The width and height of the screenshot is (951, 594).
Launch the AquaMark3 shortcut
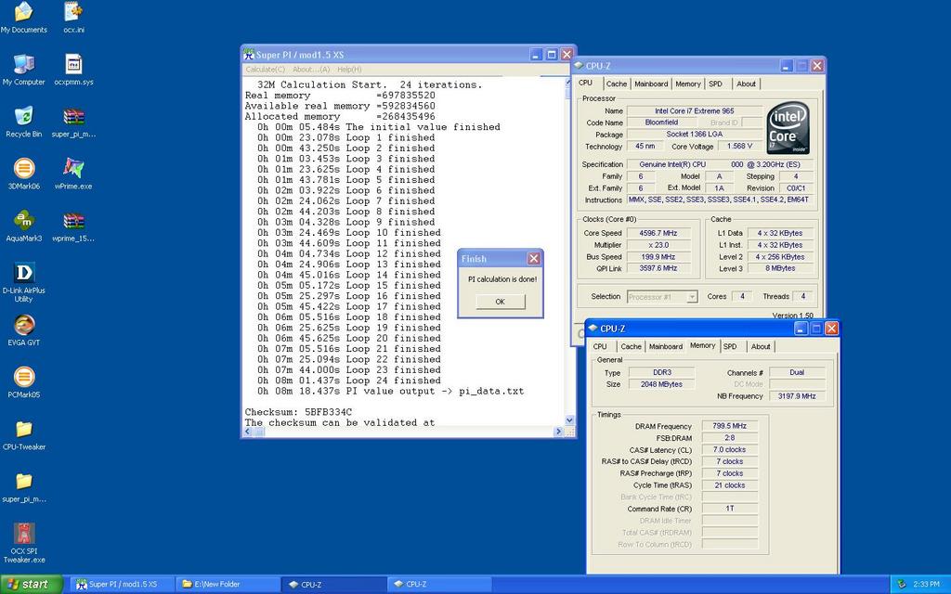[x=23, y=221]
